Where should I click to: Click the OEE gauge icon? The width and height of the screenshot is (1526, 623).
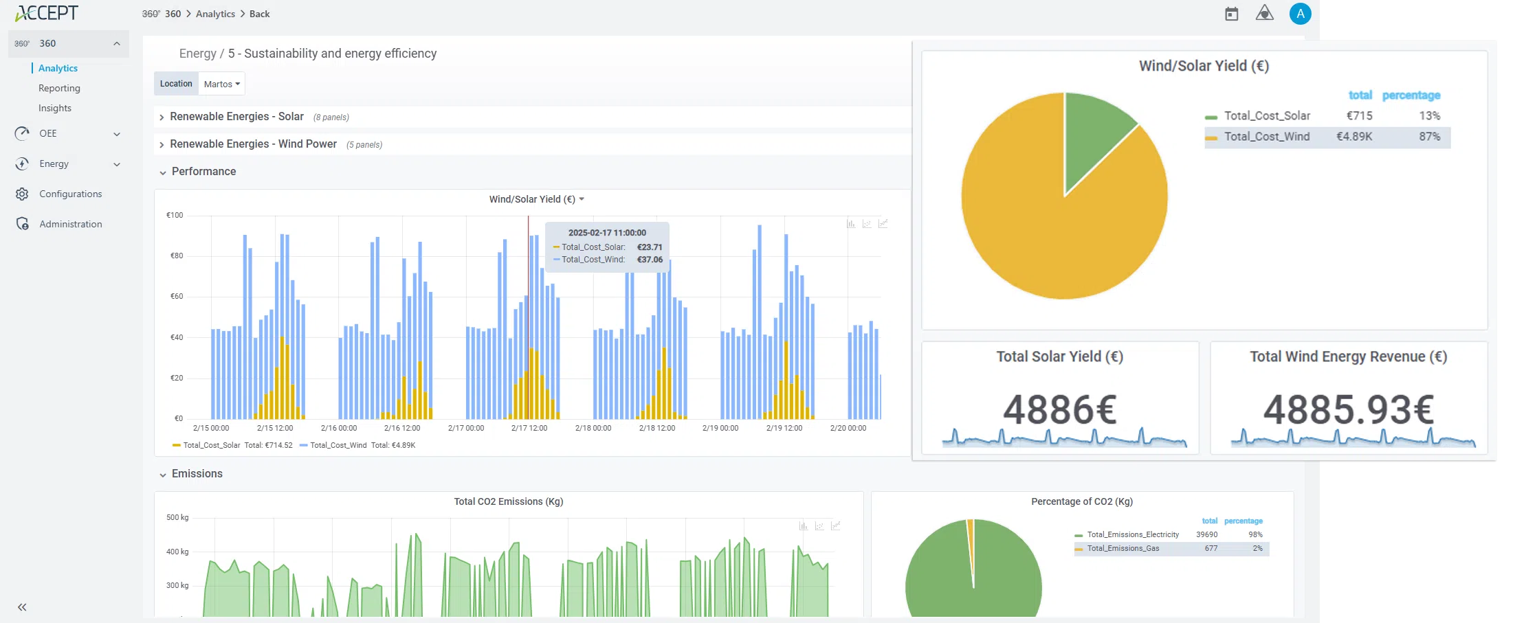coord(22,133)
